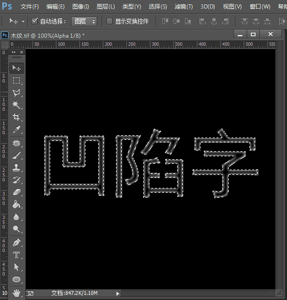Select the Blur tool
287x300 pixels.
pos(16,216)
